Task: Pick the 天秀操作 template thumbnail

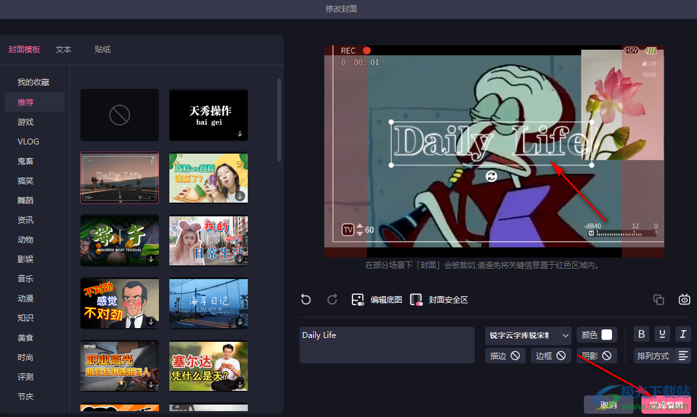Action: tap(209, 115)
